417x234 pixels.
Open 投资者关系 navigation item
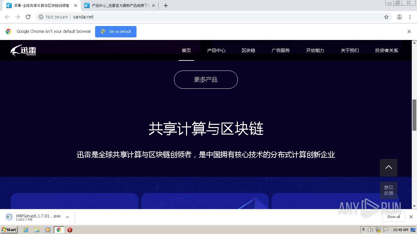tap(387, 50)
